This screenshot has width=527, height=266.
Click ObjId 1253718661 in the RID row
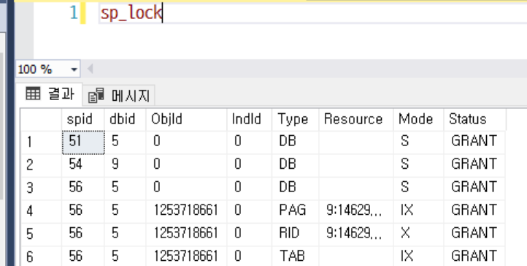click(x=187, y=235)
